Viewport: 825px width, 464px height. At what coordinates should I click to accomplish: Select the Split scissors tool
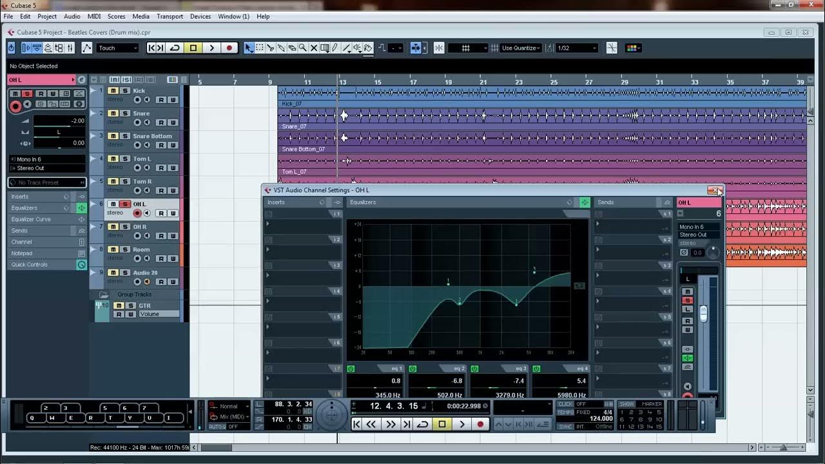271,48
